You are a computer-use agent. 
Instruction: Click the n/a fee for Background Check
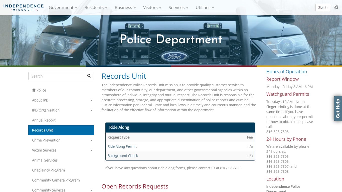tap(250, 156)
